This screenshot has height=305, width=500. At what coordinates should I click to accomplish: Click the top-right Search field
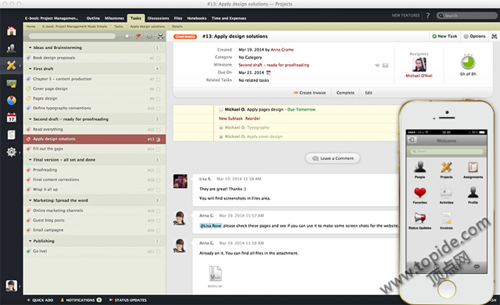pos(467,16)
